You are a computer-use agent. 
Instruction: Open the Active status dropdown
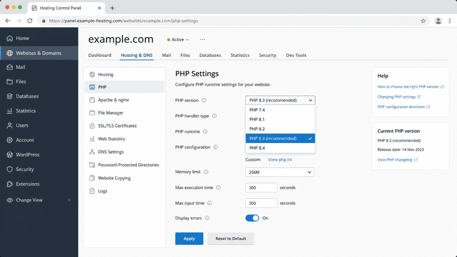point(178,40)
